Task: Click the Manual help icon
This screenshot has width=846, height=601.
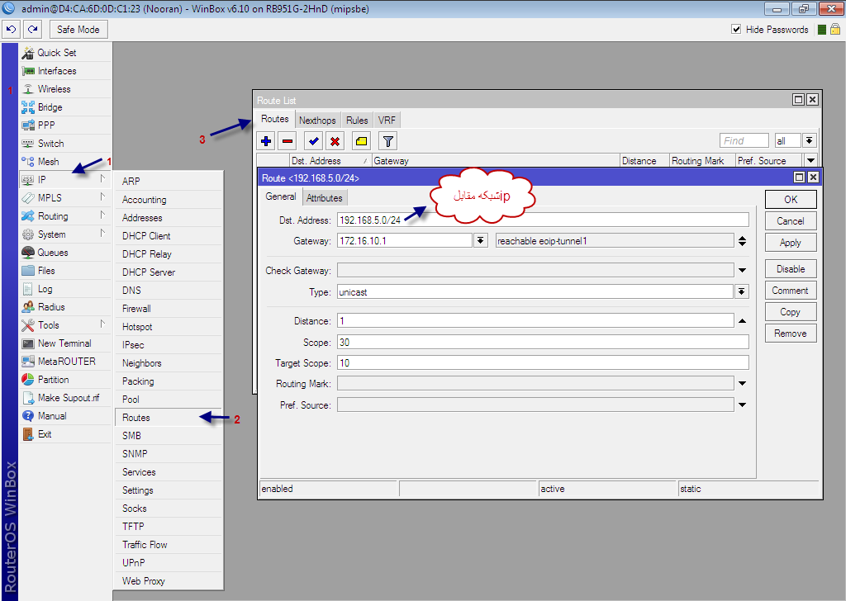Action: [28, 416]
